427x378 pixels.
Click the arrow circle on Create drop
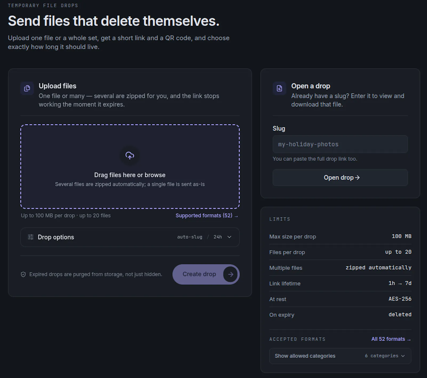point(230,274)
